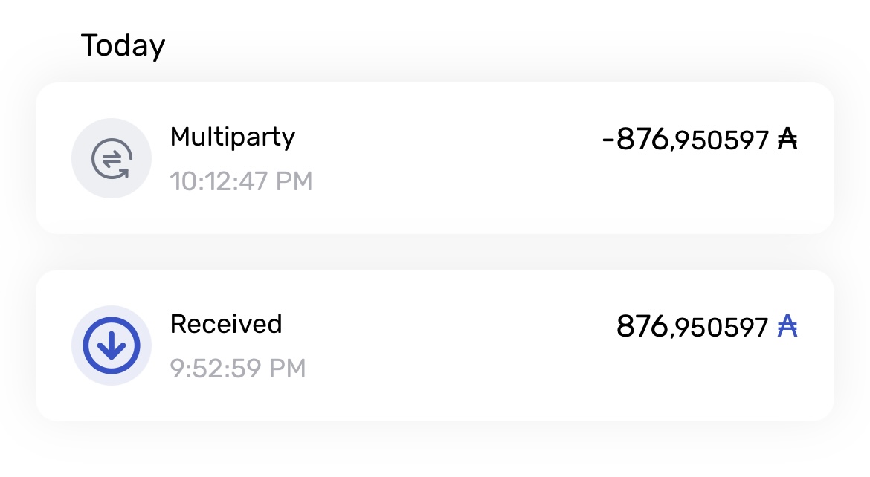Click blank area right of the Today header
870x477 pixels.
[x=483, y=46]
